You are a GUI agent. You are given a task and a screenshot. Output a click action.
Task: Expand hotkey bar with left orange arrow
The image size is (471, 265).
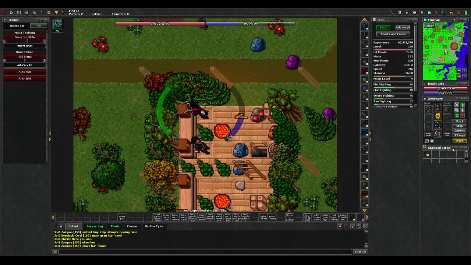(53, 218)
